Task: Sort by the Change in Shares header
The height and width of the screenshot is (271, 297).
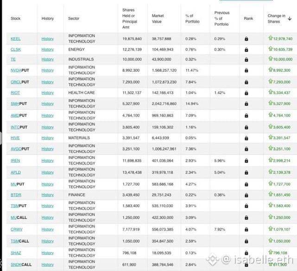Action: (x=276, y=19)
